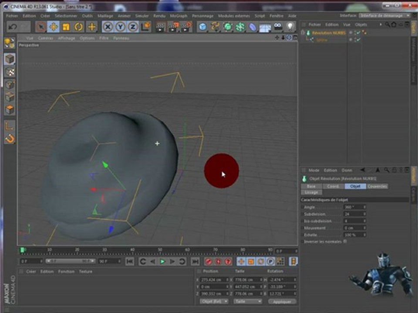Image resolution: width=418 pixels, height=313 pixels.
Task: Switch to polygons mode
Action: pyautogui.click(x=10, y=110)
